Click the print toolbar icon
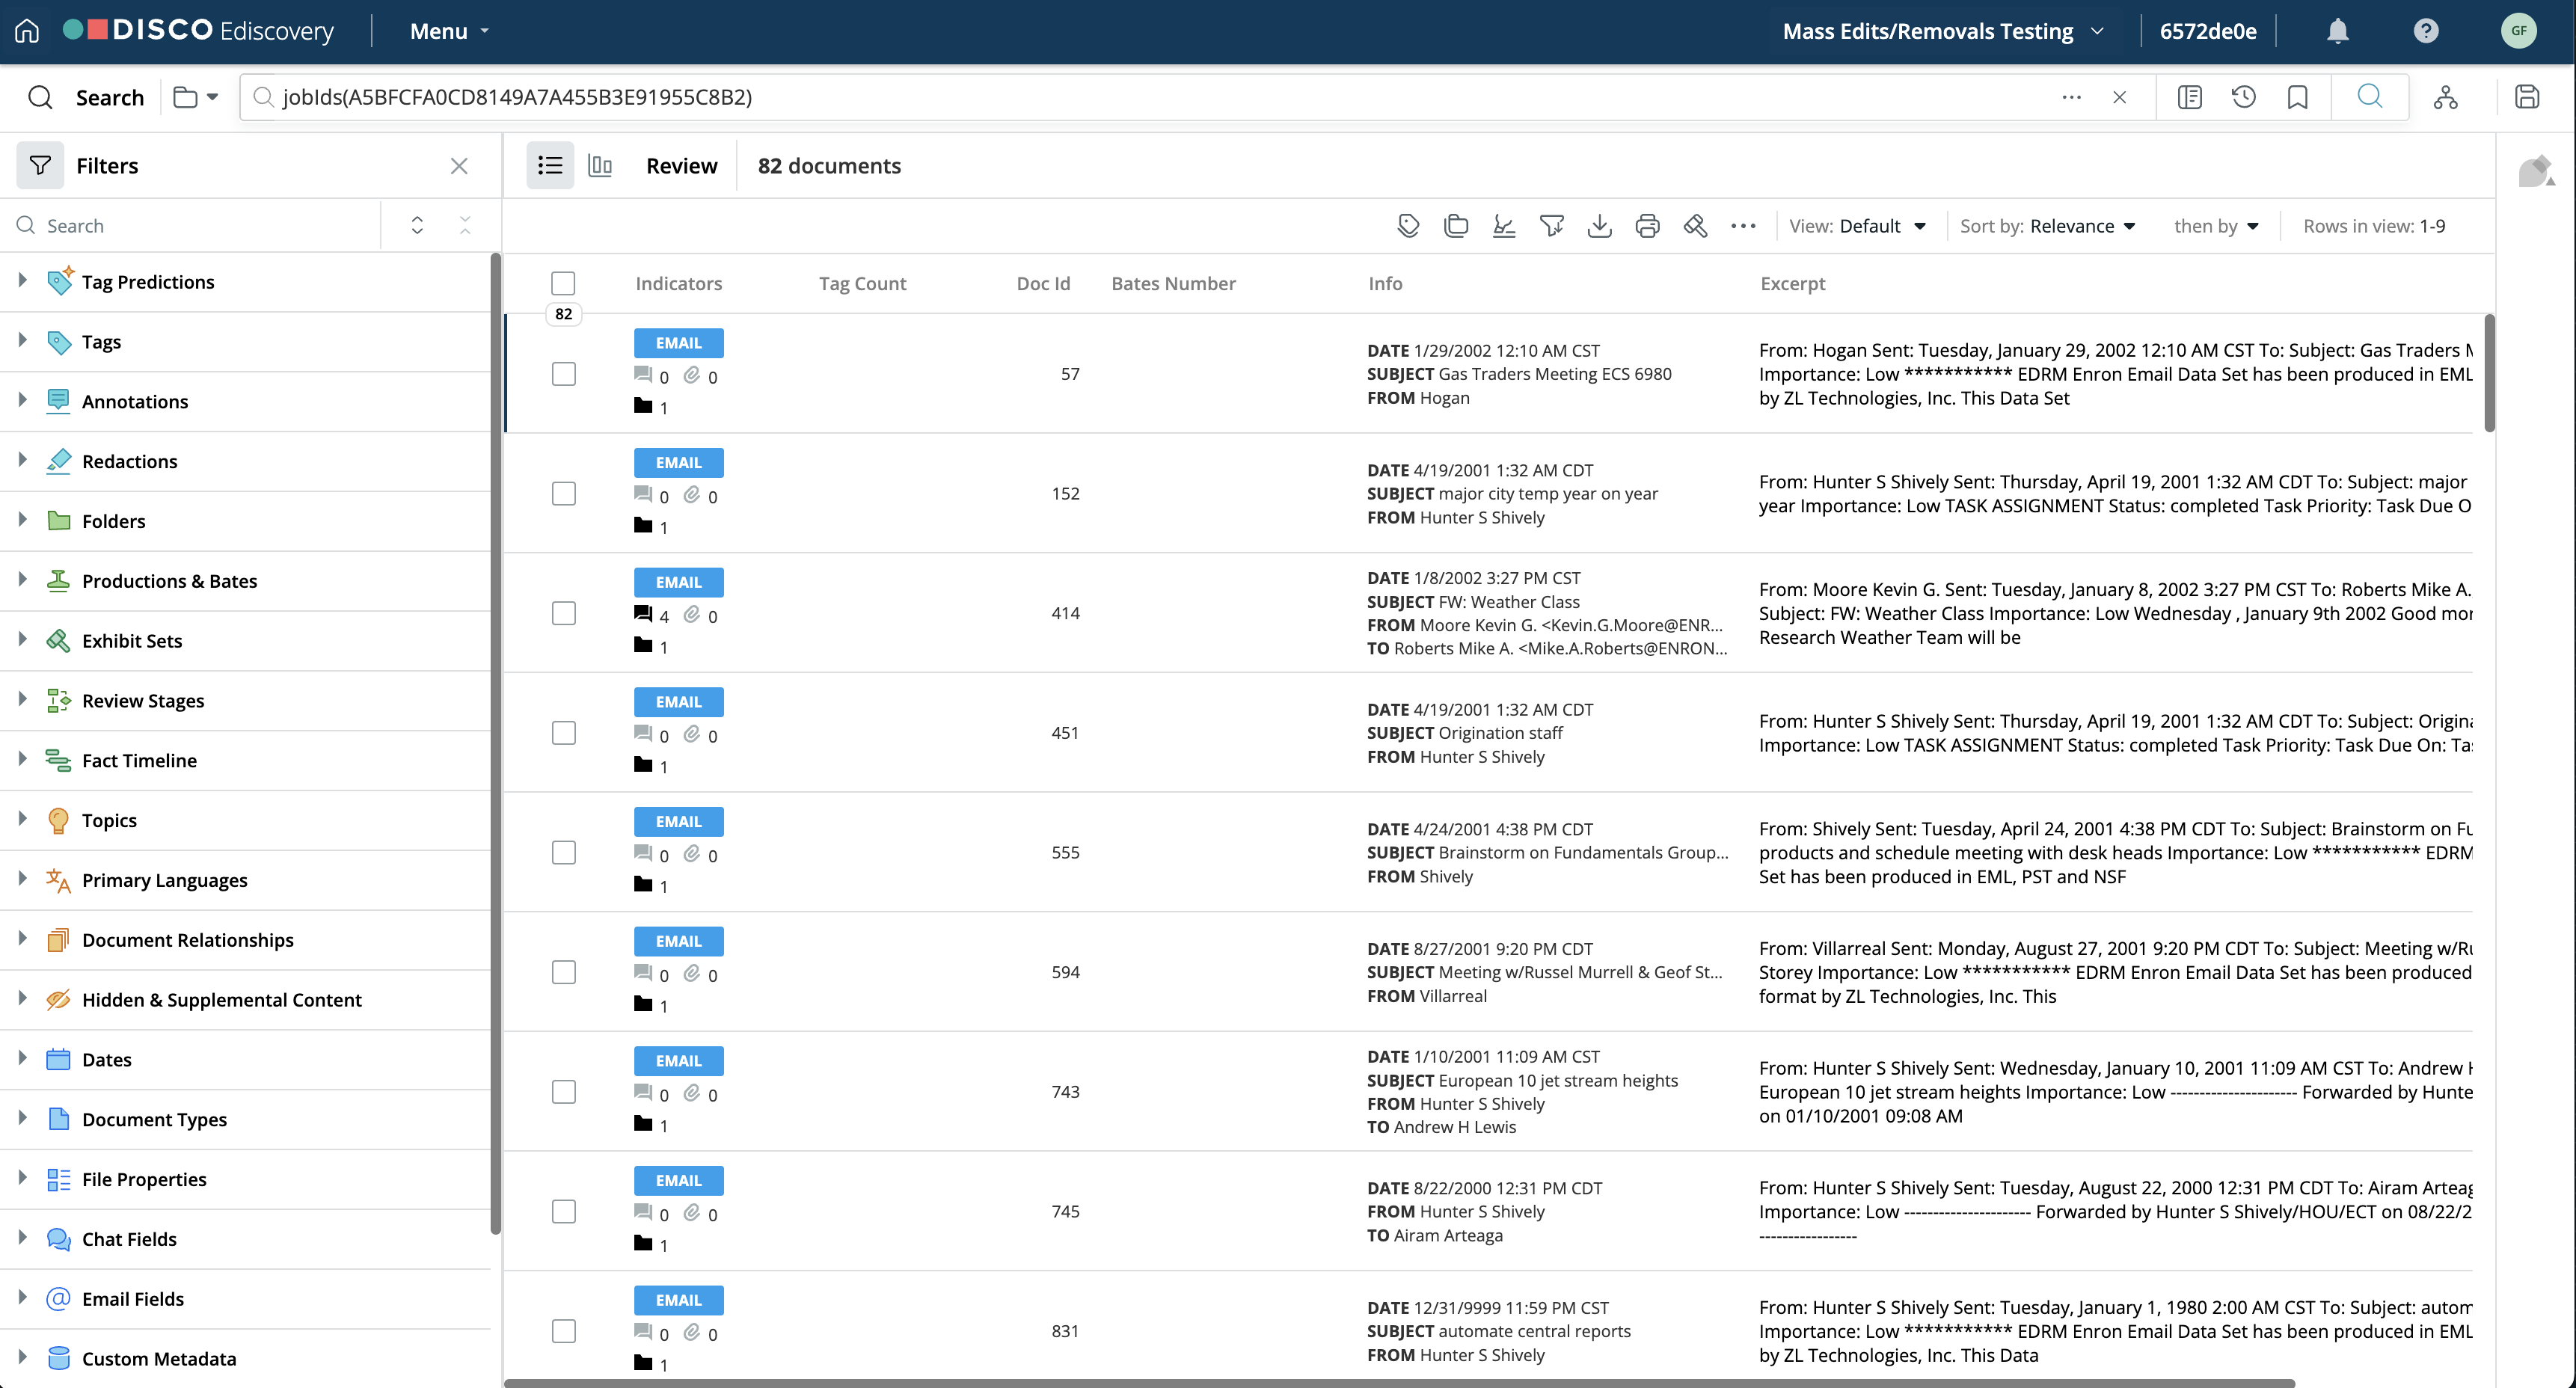 pos(1647,226)
